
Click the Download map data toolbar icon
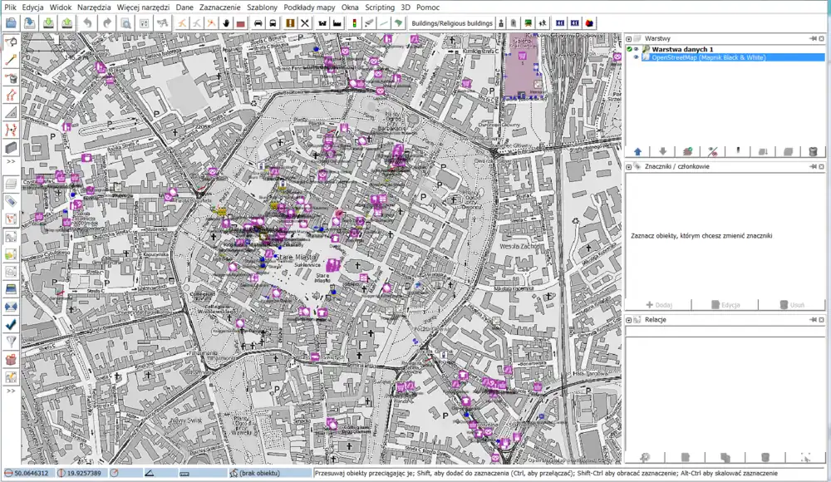(49, 23)
